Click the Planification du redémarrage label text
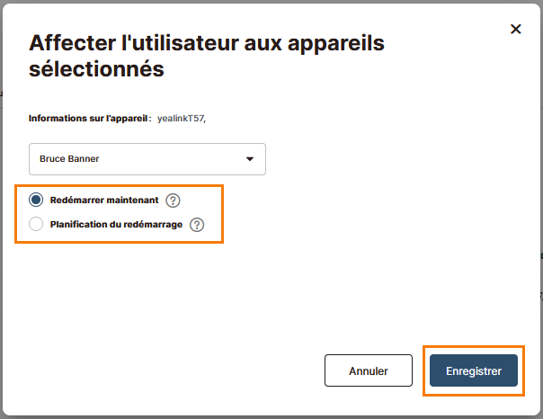Image resolution: width=543 pixels, height=419 pixels. pyautogui.click(x=116, y=225)
